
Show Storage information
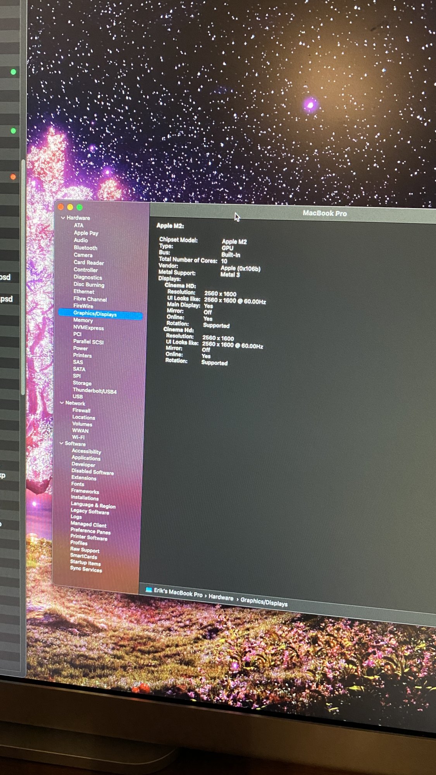(x=82, y=383)
